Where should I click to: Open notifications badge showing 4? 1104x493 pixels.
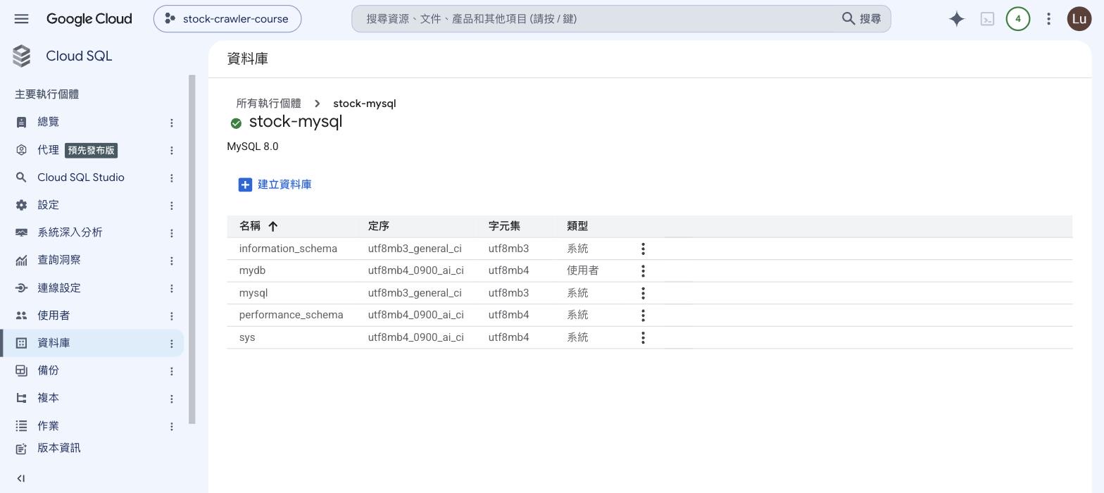(x=1017, y=19)
